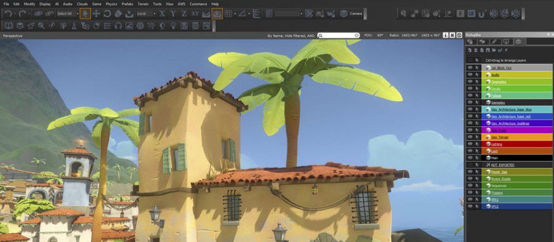Hide the Audio layer with its eye icon
The height and width of the screenshot is (242, 554).
[470, 75]
